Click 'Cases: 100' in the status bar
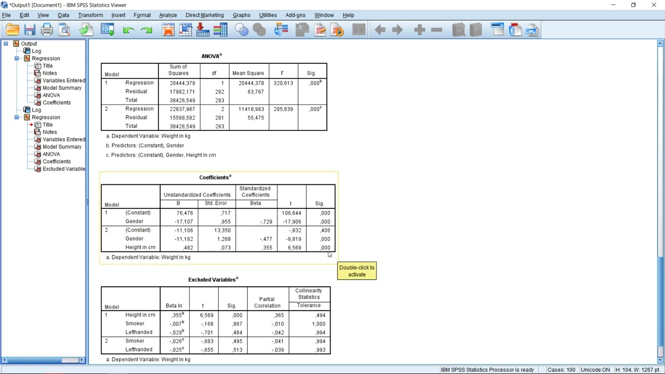Image resolution: width=665 pixels, height=374 pixels. 562,370
